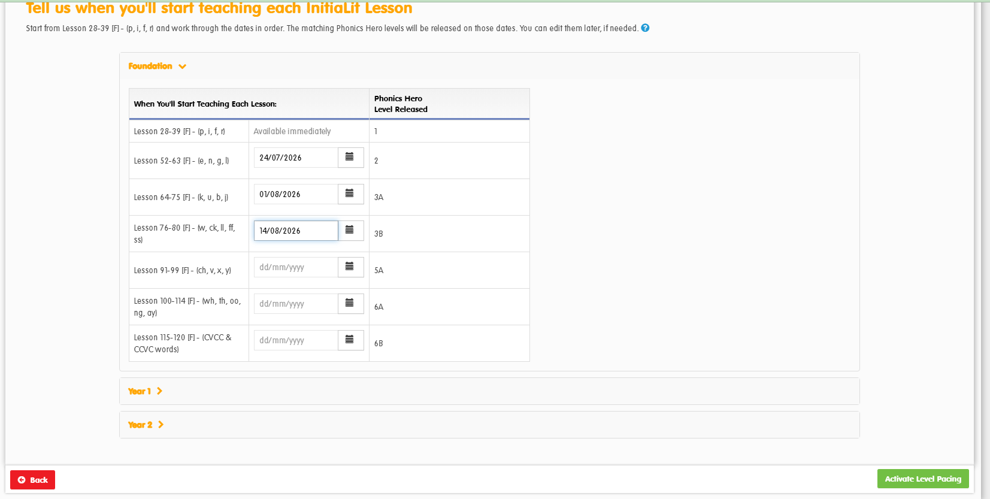Click level value '6A'
The image size is (990, 499).
(x=379, y=307)
